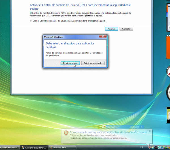The width and height of the screenshot is (170, 150).
Task: Open the black camera tray icon
Action: (x=156, y=147)
